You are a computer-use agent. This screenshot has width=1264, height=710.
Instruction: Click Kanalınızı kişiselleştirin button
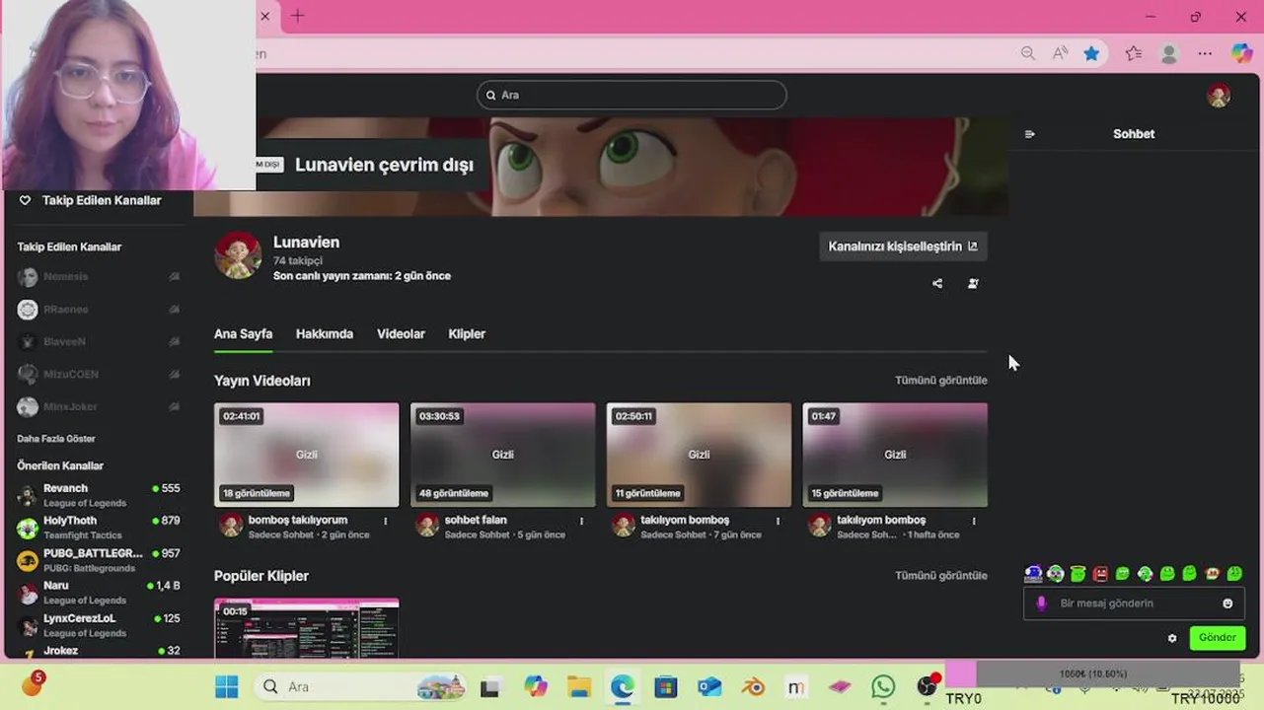(x=903, y=247)
